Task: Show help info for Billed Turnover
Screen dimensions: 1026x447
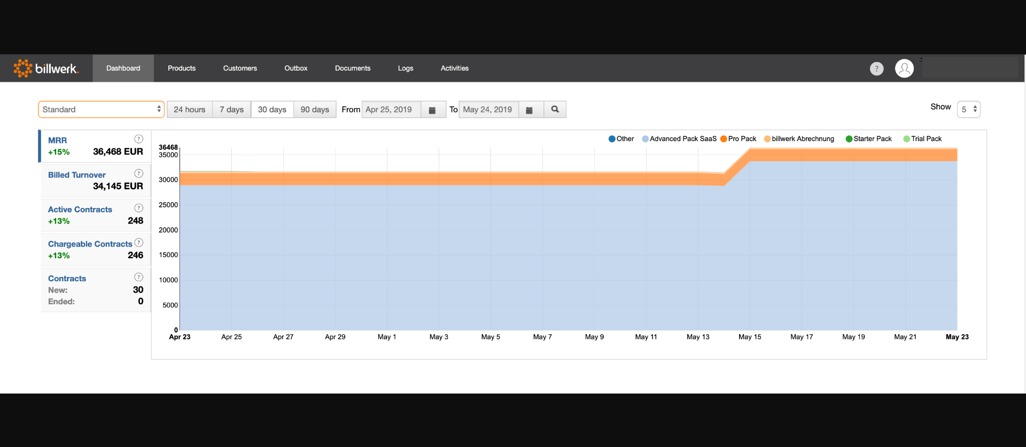Action: [138, 174]
